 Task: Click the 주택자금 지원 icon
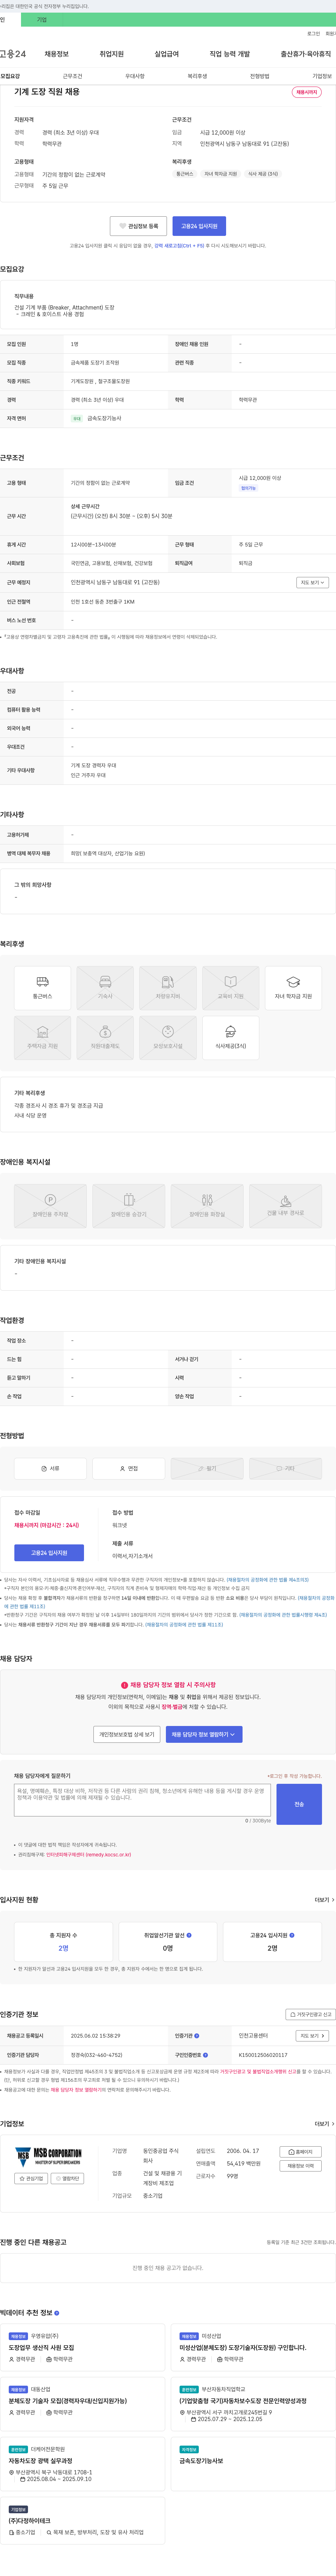(43, 1038)
